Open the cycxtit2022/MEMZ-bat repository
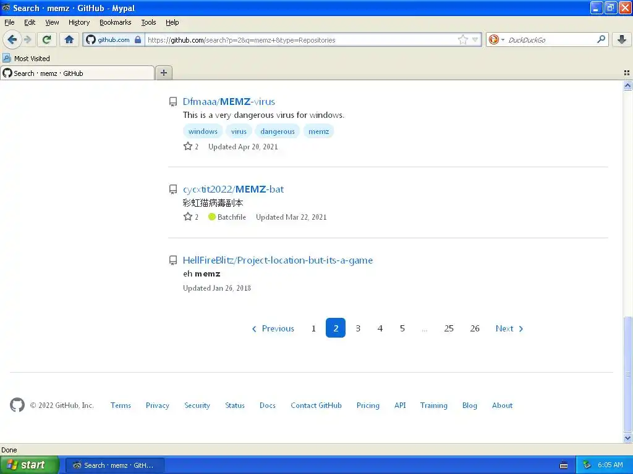Screen dimensions: 633x474 pos(233,189)
